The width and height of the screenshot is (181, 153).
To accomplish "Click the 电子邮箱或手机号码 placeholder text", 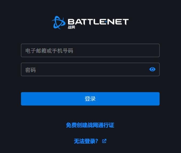I will click(49, 51).
